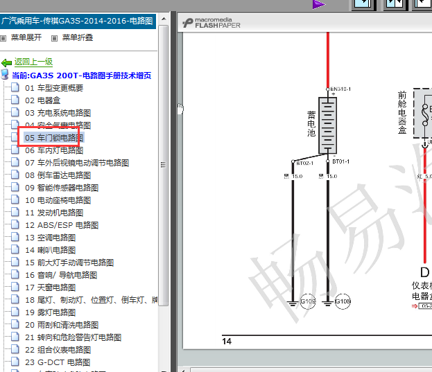Open 20 雨刮和清洗电路图
Image resolution: width=432 pixels, height=372 pixels.
pyautogui.click(x=62, y=325)
